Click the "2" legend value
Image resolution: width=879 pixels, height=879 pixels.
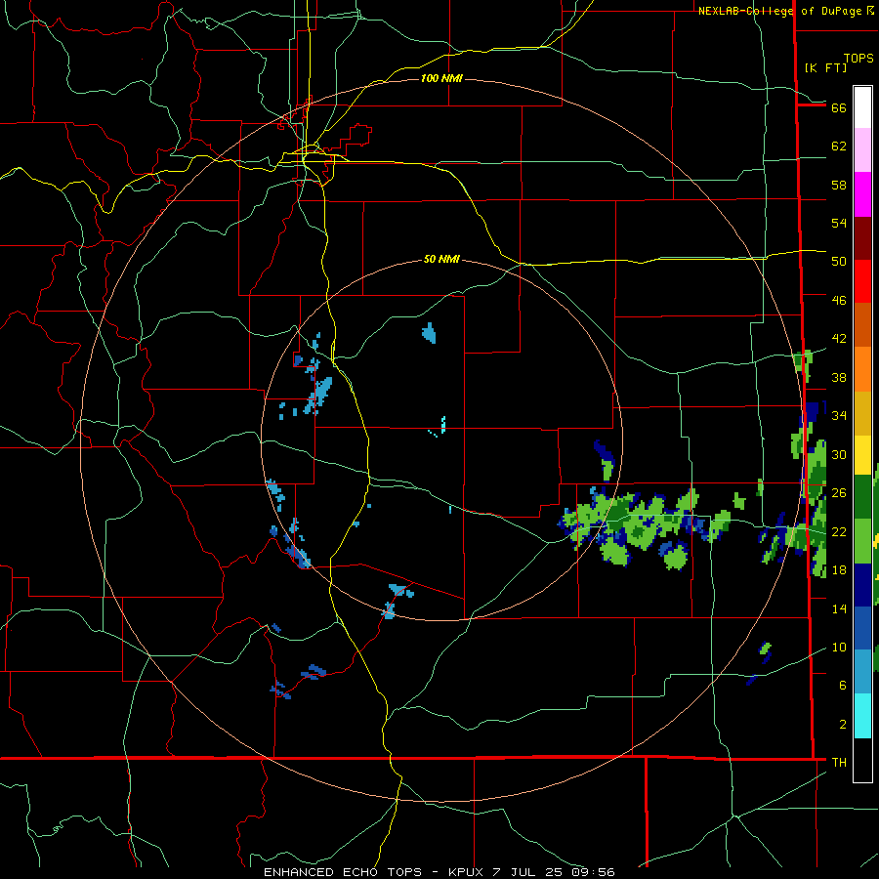(x=843, y=725)
